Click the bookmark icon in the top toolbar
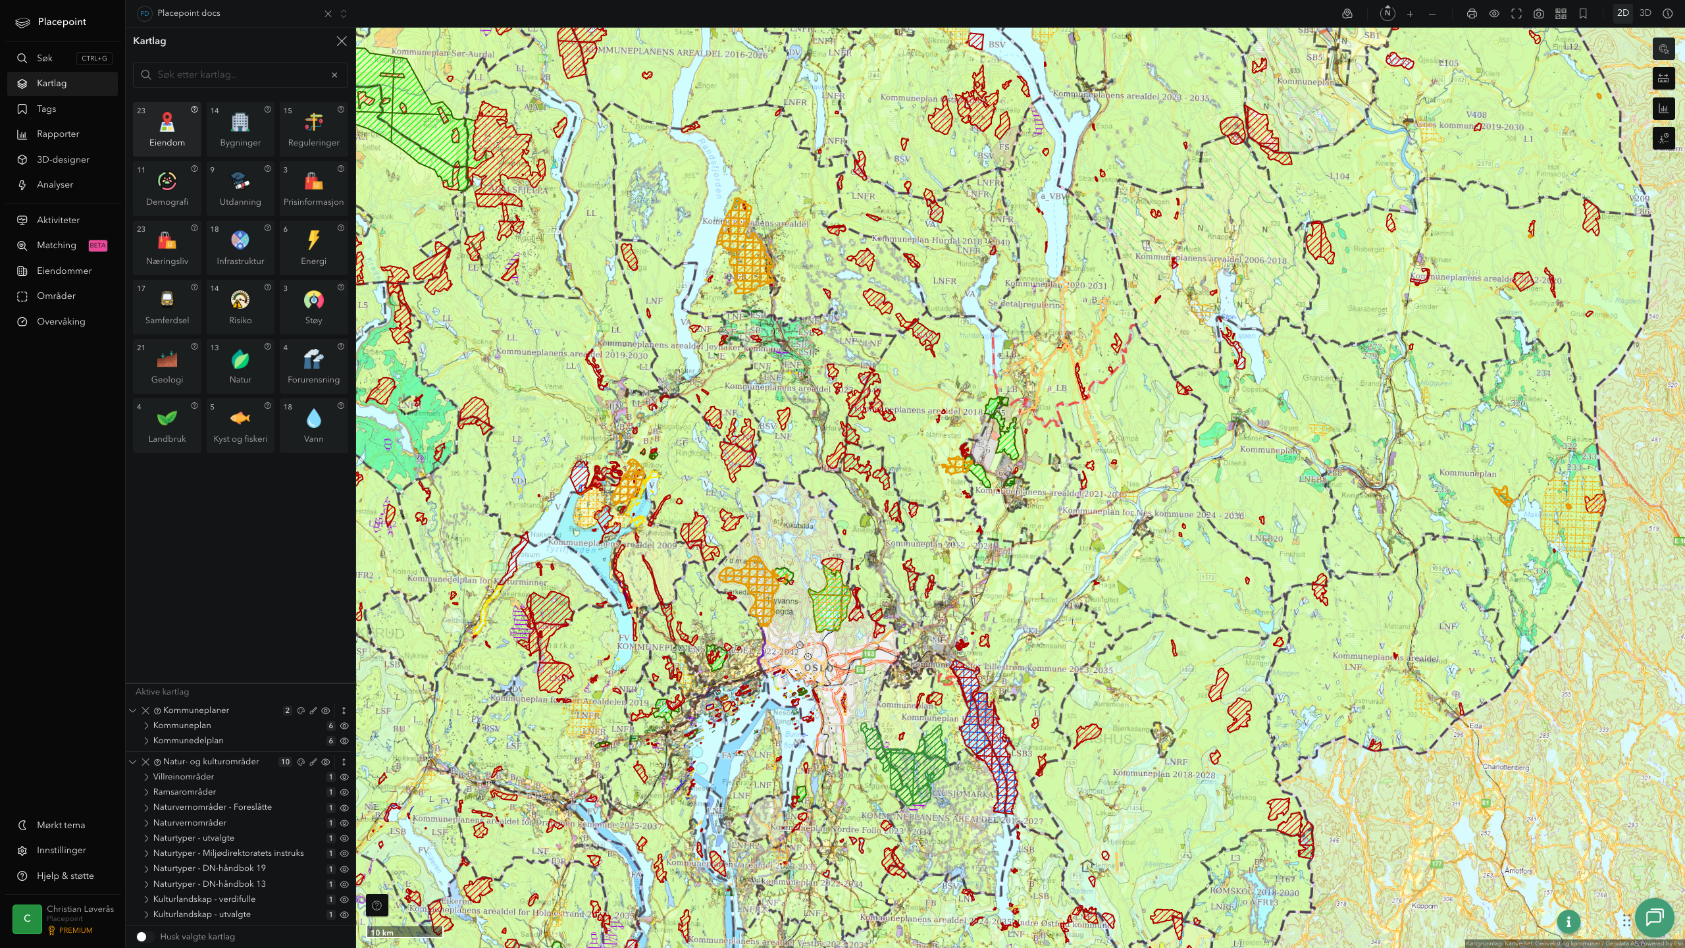This screenshot has height=948, width=1685. [1583, 14]
